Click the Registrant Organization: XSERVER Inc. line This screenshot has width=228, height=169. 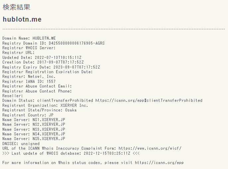[x=45, y=105]
